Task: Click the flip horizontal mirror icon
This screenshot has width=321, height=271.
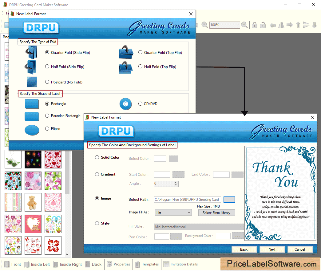Action: 281,25
